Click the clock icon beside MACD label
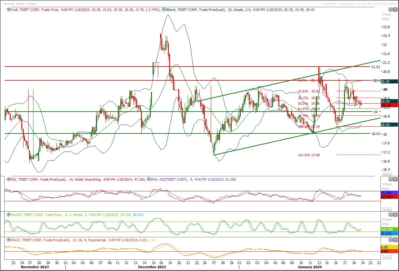 pos(8,240)
